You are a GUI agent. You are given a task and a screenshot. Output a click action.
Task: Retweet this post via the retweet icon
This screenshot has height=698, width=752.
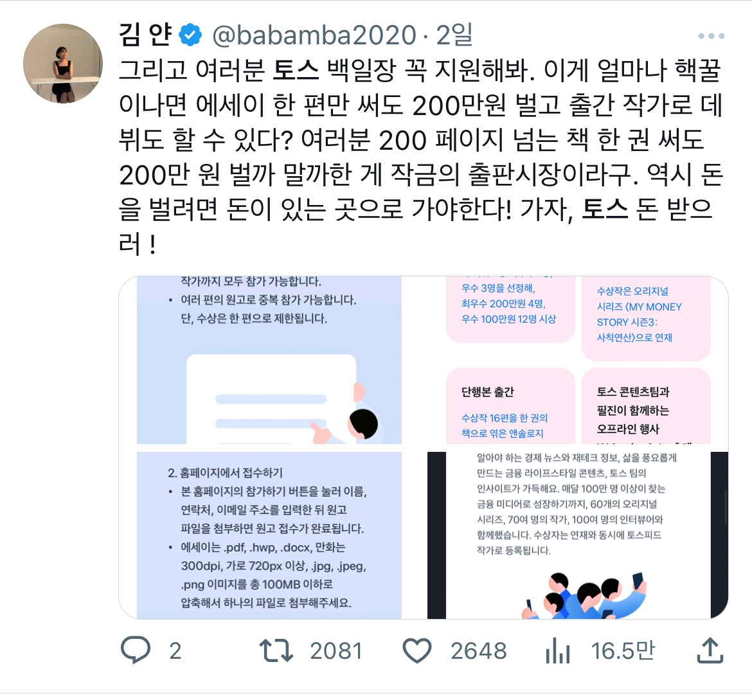coord(276,650)
